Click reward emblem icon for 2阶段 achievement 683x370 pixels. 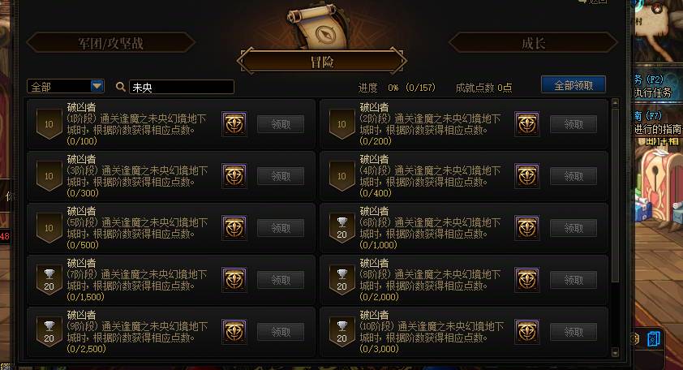[527, 124]
